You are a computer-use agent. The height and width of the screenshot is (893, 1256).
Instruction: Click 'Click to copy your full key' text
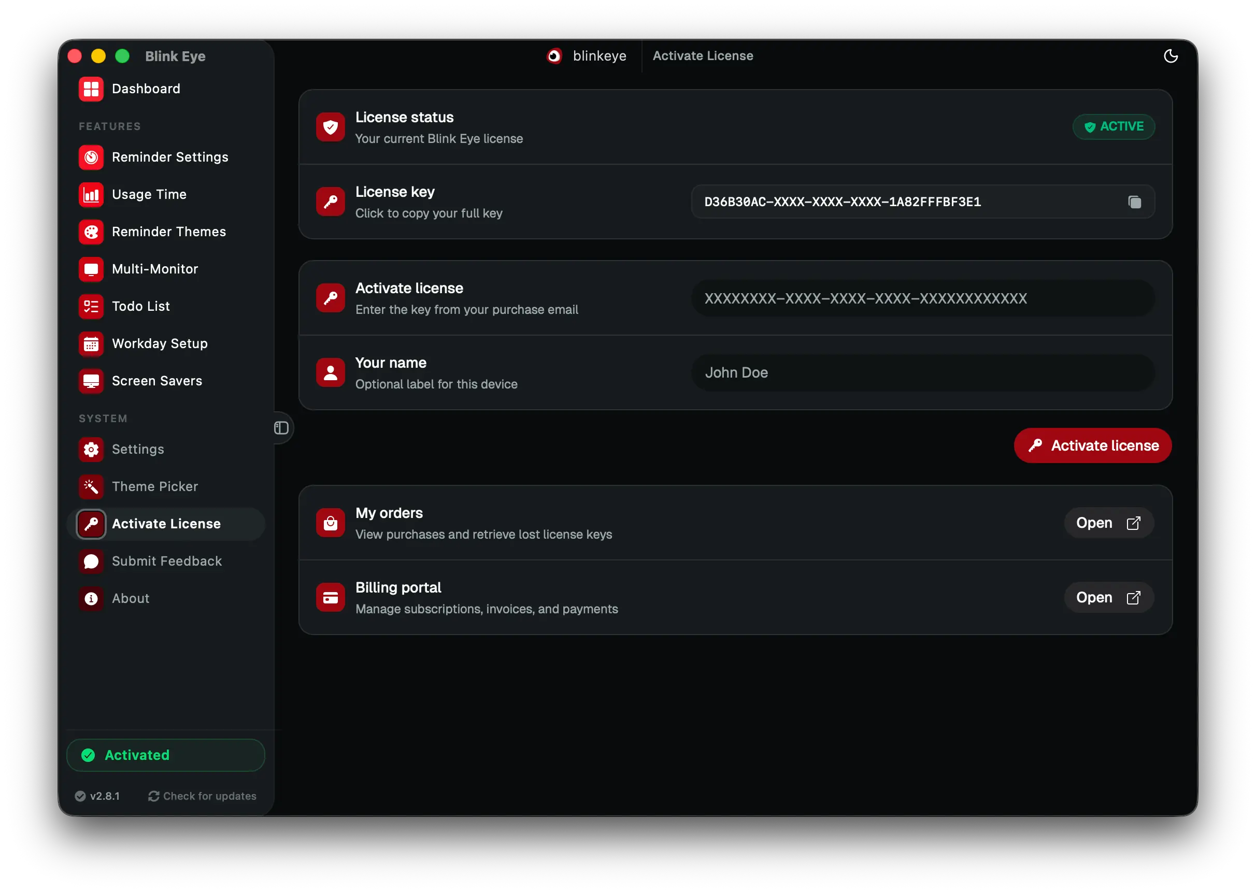point(429,213)
